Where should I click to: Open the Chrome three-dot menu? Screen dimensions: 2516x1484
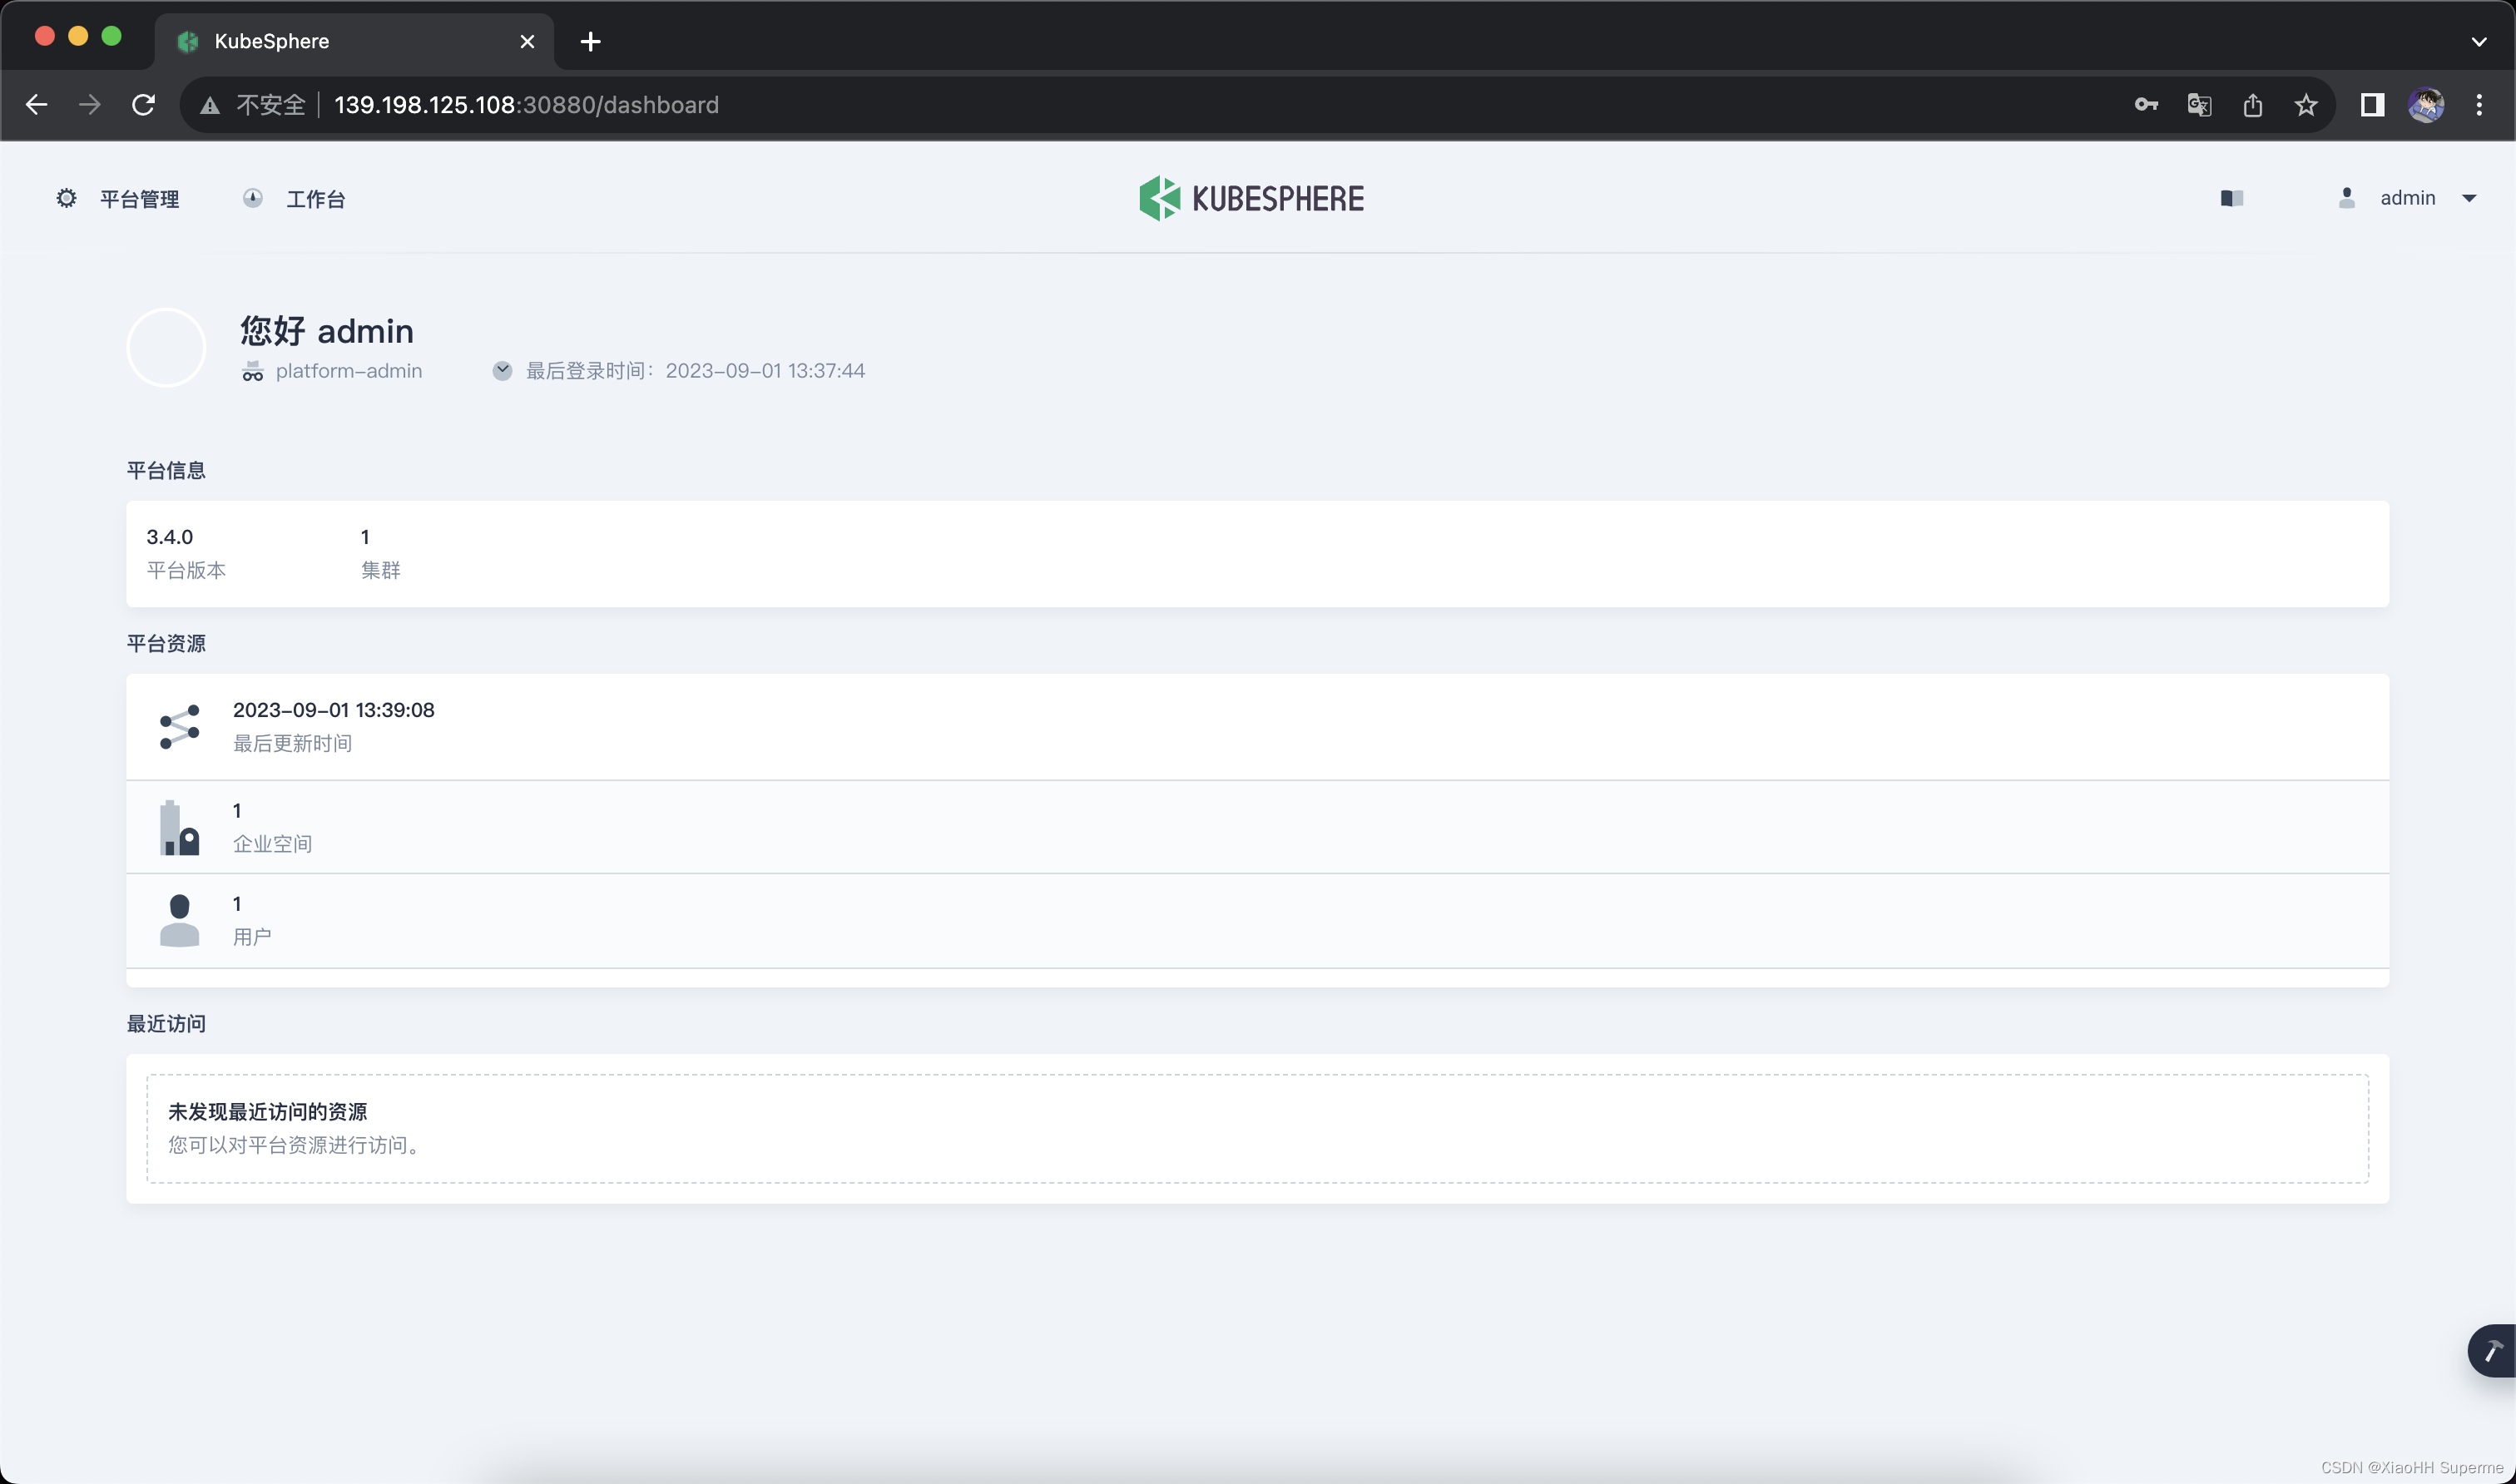point(2478,105)
